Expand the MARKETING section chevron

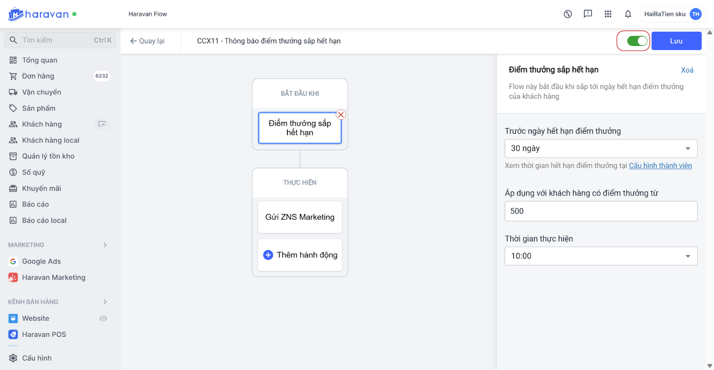[x=105, y=245]
